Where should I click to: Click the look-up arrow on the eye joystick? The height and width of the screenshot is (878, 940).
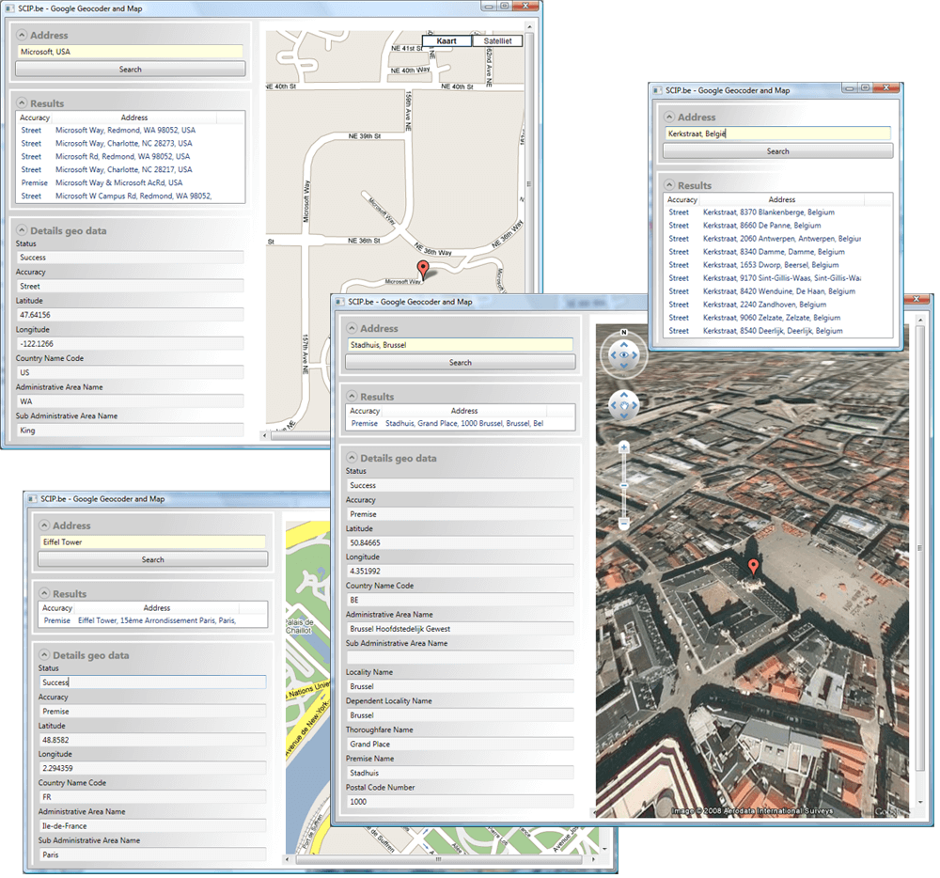[x=624, y=345]
